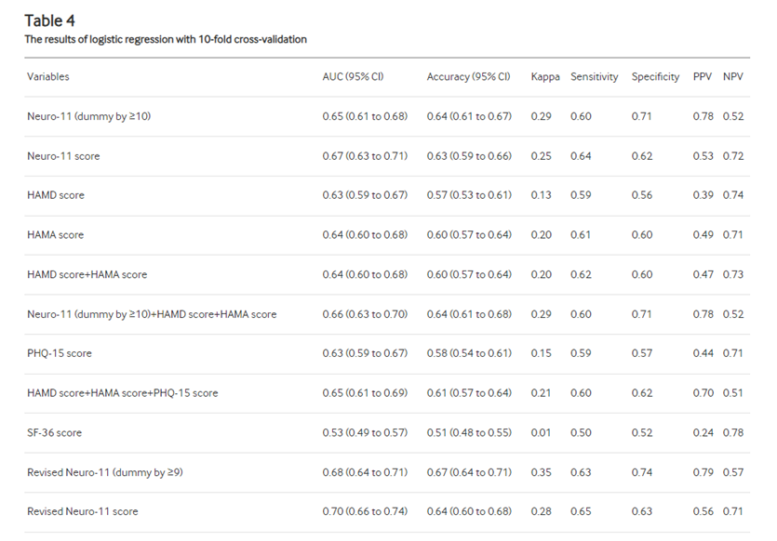The height and width of the screenshot is (541, 777).
Task: Click the PHQ-15 score row label
Action: 60,353
